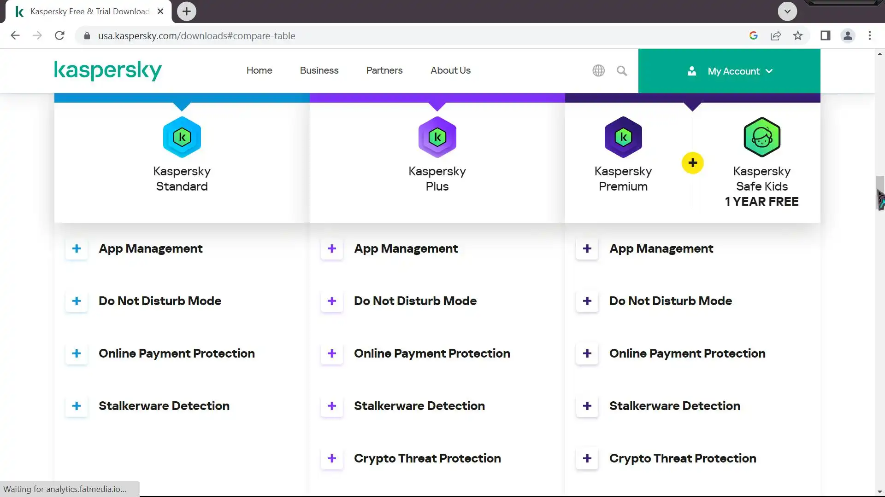Click the Kaspersky Plus hexagon icon
Viewport: 885px width, 497px height.
point(437,137)
